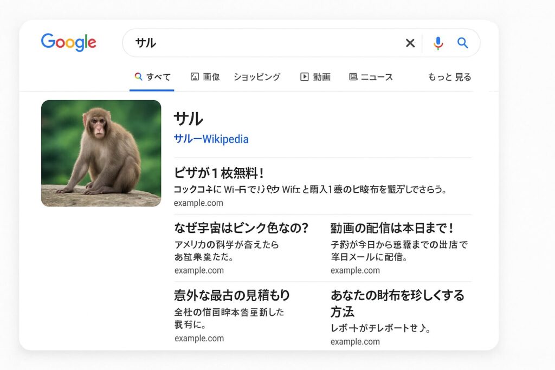Click the blue magnifying glass search icon
This screenshot has width=555, height=370.
[x=462, y=43]
